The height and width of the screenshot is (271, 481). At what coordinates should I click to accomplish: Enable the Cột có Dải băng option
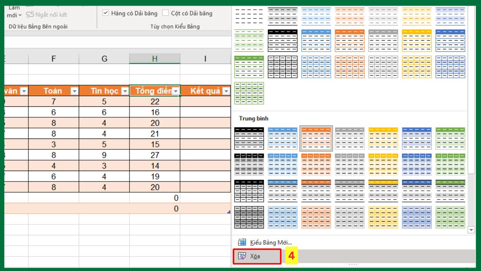[x=166, y=13]
